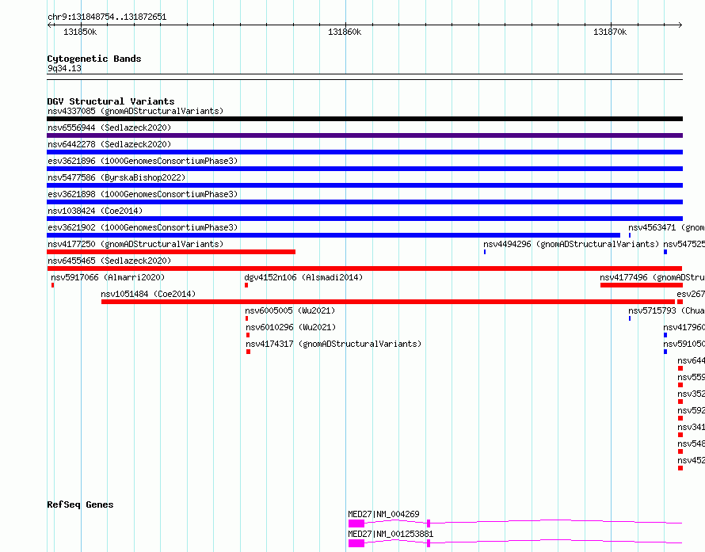Select the nsv5917066 (Almarri2020) label

[x=108, y=277]
